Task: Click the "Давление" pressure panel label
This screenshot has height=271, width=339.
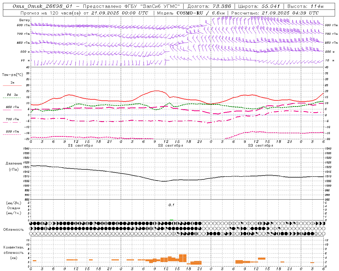Action: click(x=14, y=164)
